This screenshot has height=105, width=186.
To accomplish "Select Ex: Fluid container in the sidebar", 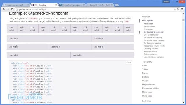I will point(151,35).
